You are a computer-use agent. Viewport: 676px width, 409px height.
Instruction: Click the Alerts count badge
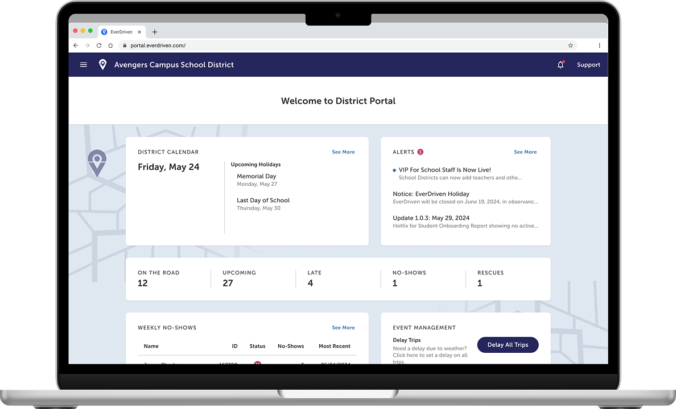point(421,152)
